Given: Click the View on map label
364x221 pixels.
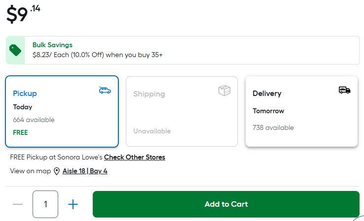Looking at the screenshot, I should click(x=30, y=171).
